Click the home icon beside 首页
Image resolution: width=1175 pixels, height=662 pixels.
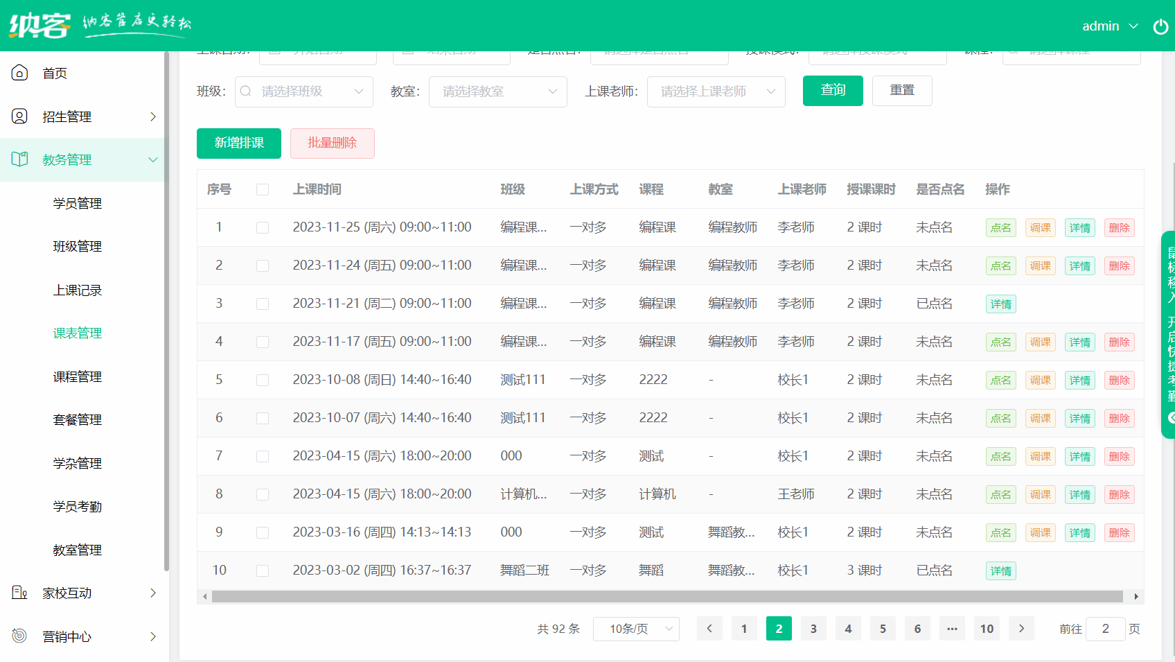19,73
